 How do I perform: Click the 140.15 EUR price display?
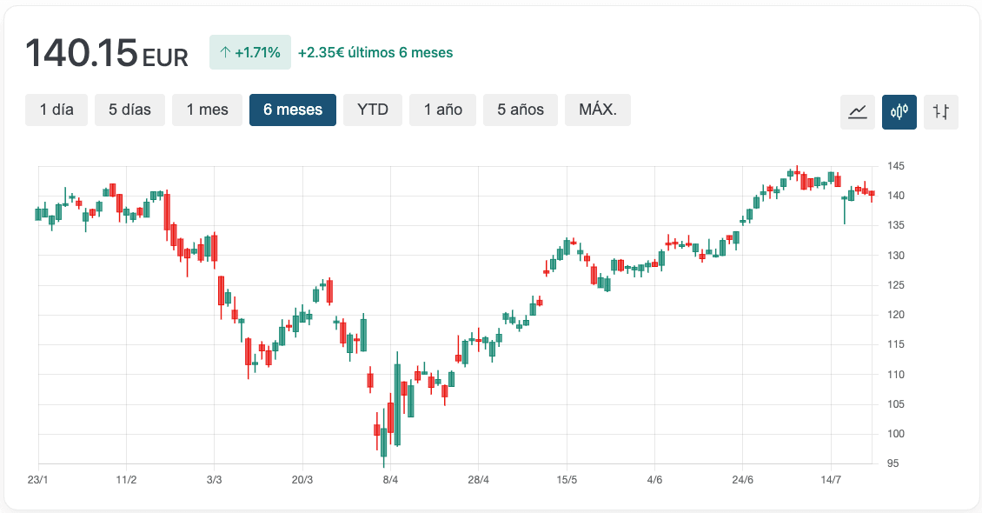coord(108,52)
